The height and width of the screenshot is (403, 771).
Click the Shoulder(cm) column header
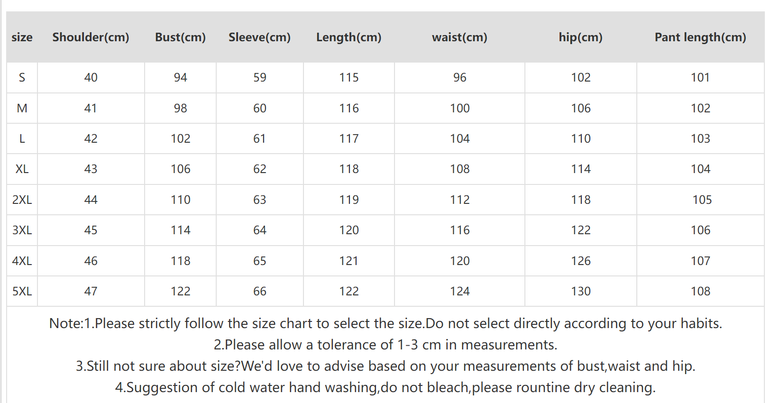coord(91,37)
